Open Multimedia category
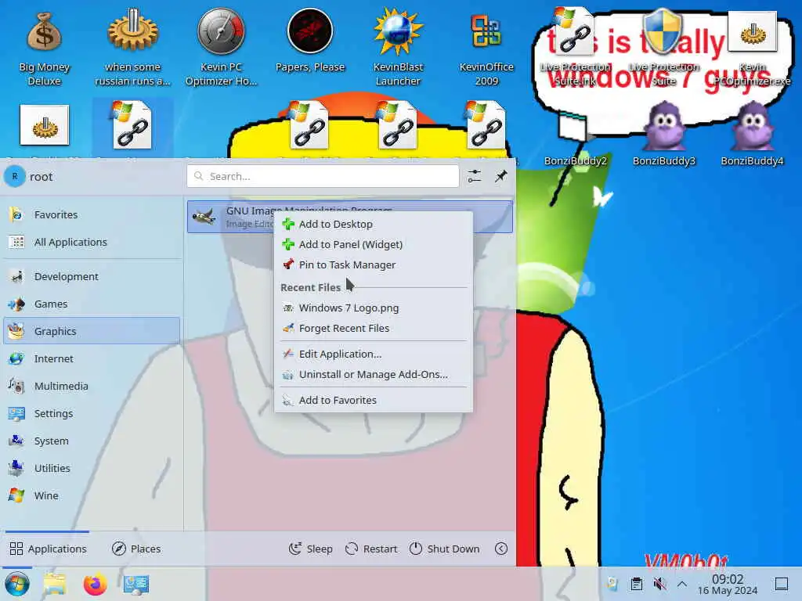This screenshot has height=601, width=802. click(92, 386)
